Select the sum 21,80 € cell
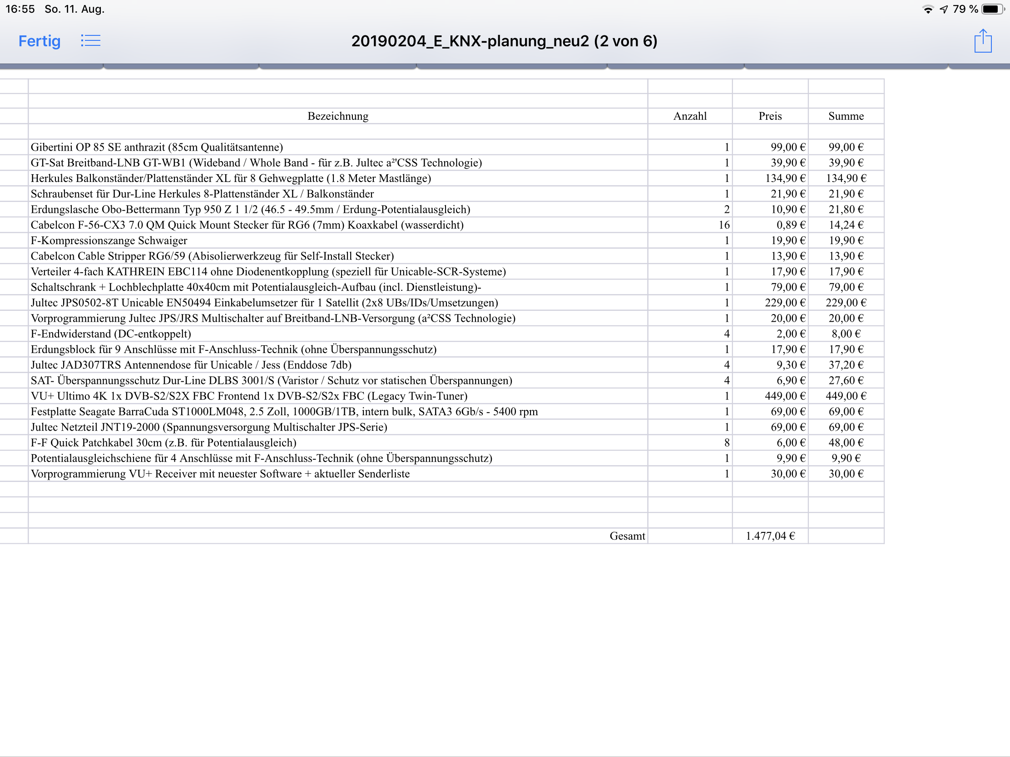1010x757 pixels. click(x=846, y=209)
